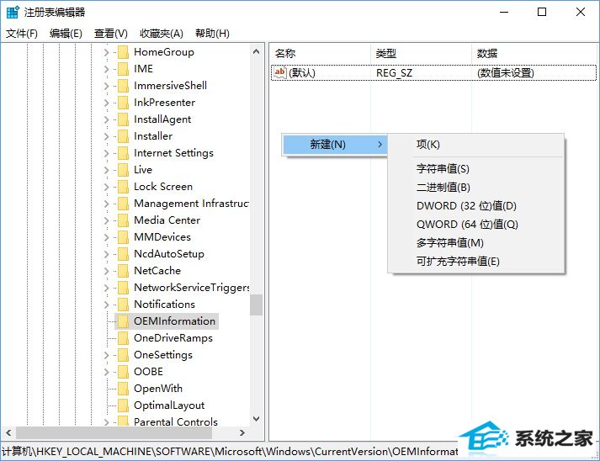Click the Media Center folder icon
The image size is (600, 461).
(123, 220)
